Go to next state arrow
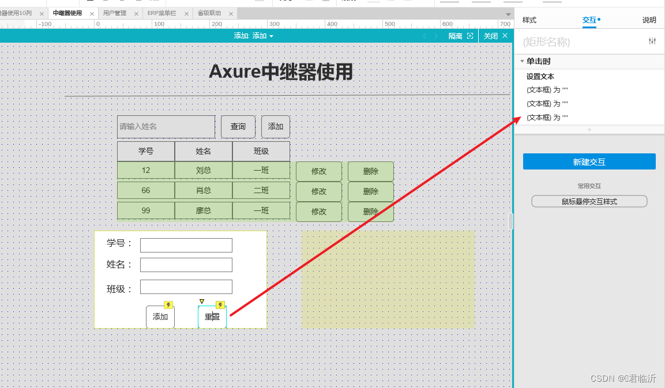The image size is (665, 388). 436,36
